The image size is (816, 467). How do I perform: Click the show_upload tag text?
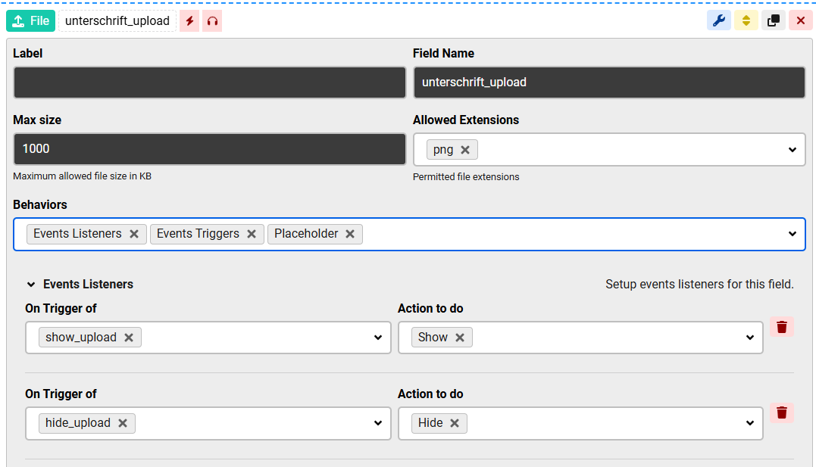point(80,338)
